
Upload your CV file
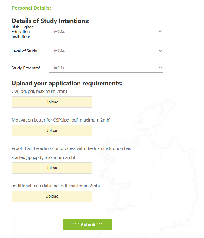click(52, 102)
